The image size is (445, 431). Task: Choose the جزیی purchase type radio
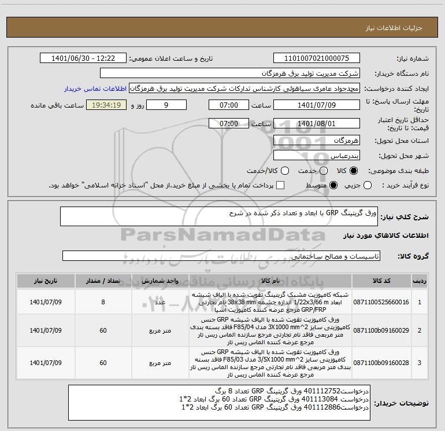coord(368,185)
